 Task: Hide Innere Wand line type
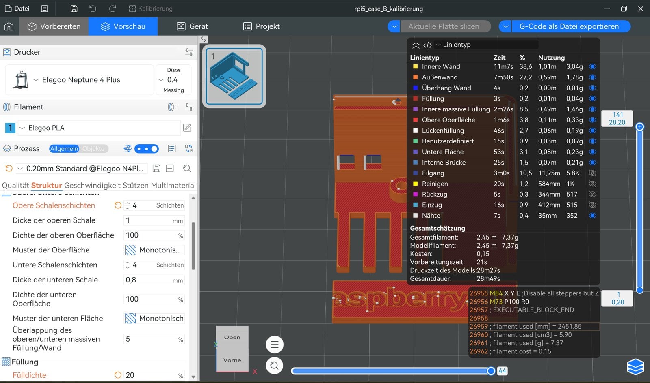tap(592, 66)
